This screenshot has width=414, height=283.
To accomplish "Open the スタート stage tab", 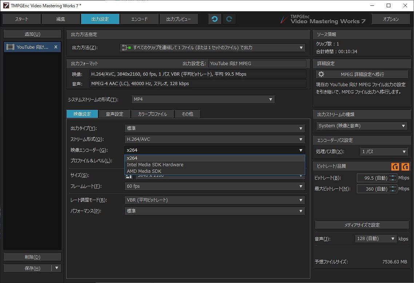I will [x=22, y=19].
